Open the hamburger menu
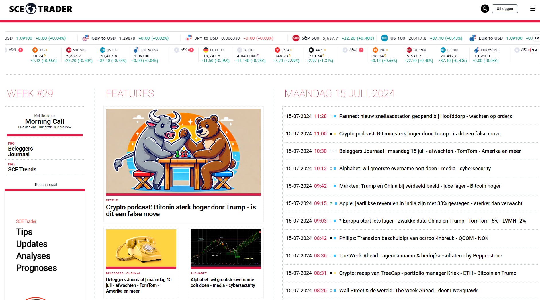Image resolution: width=540 pixels, height=300 pixels. (x=533, y=9)
